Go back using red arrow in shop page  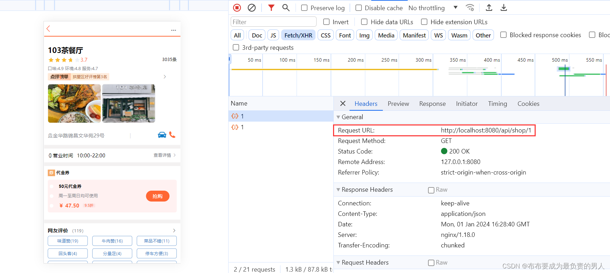click(48, 29)
